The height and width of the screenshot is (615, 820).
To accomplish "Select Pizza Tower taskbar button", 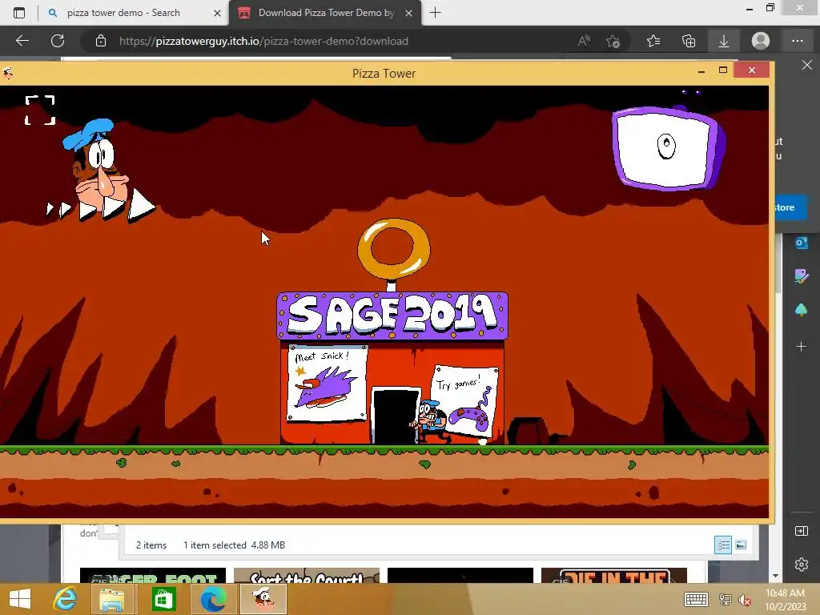I will pos(263,599).
